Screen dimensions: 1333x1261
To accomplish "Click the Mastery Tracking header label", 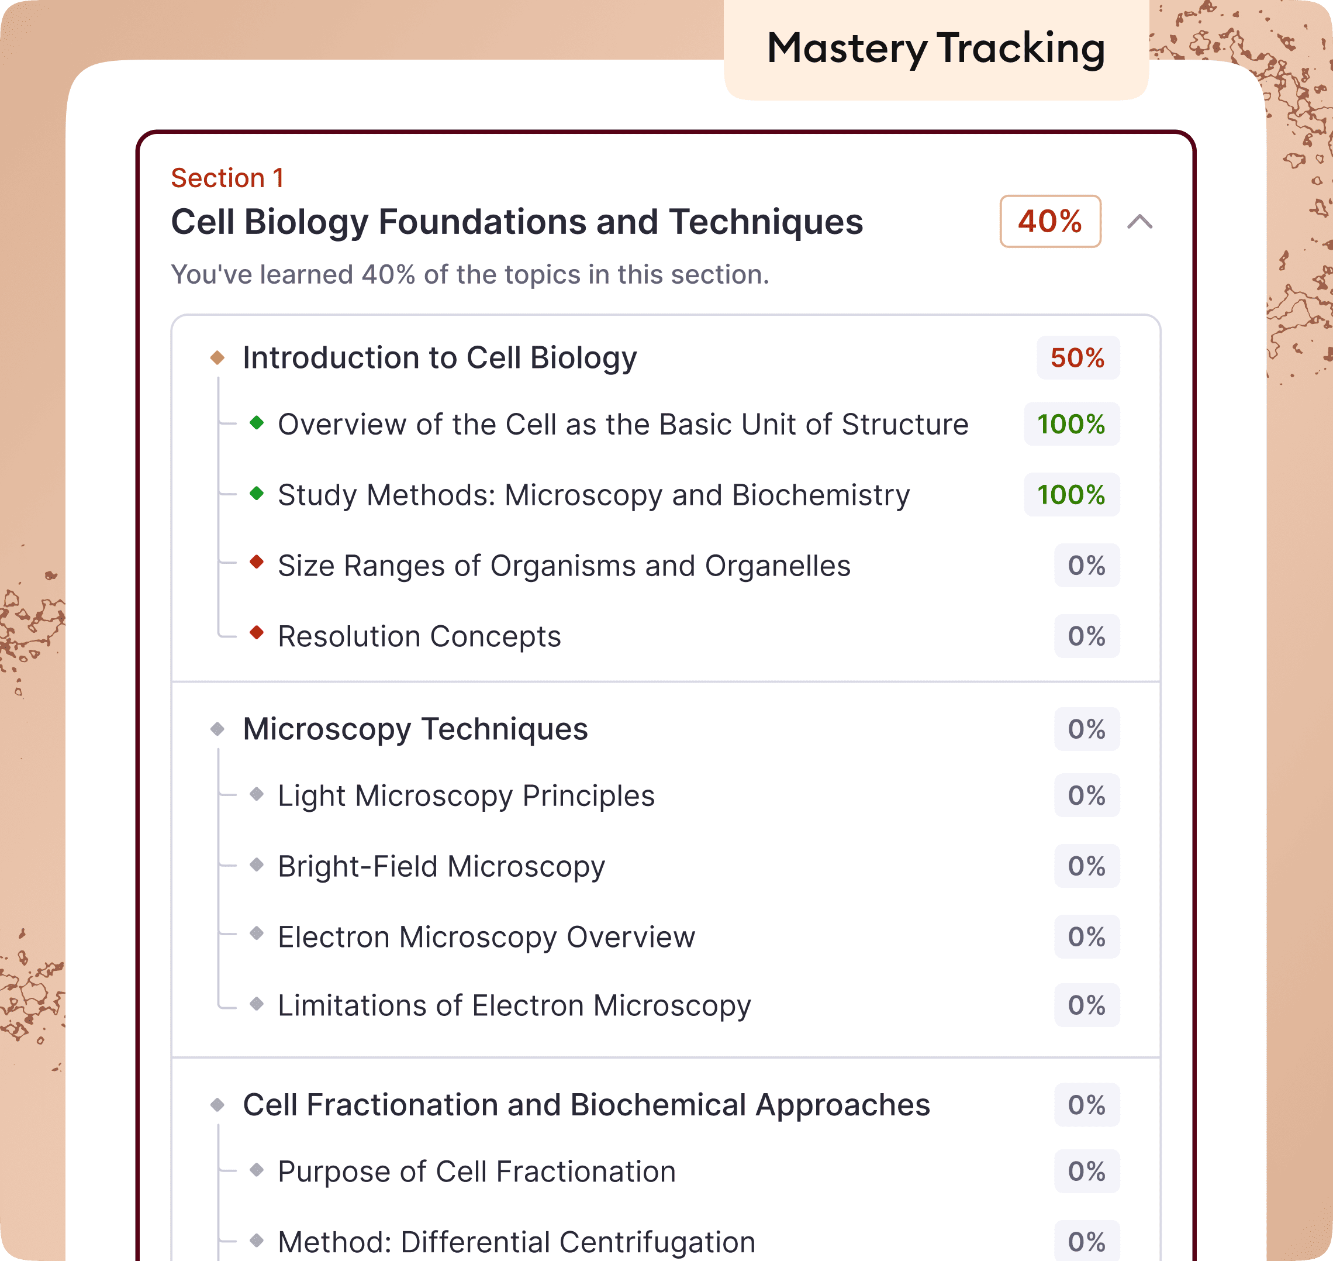I will point(937,49).
